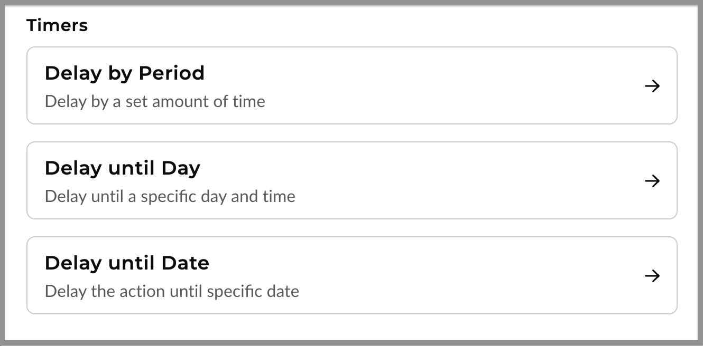This screenshot has height=346, width=703.
Task: Click the arrow icon for Delay by Period
Action: point(652,86)
